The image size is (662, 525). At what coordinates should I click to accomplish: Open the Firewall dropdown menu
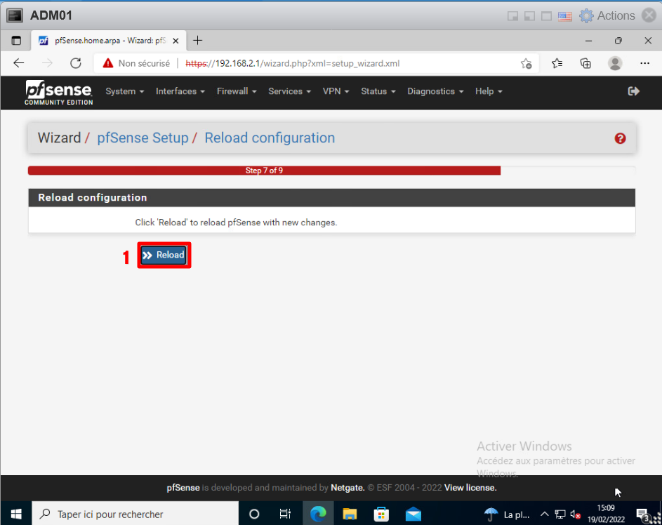(237, 91)
